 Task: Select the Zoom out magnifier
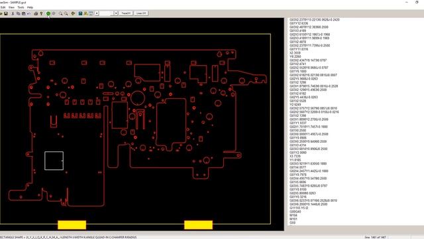[x=66, y=13]
